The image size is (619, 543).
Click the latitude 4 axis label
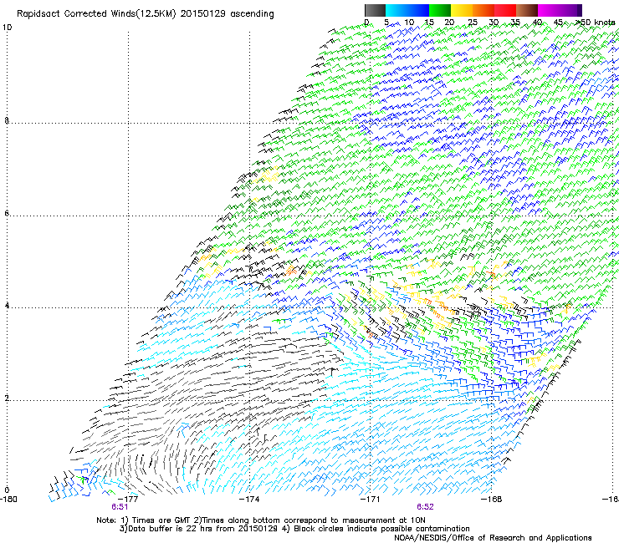tap(7, 306)
